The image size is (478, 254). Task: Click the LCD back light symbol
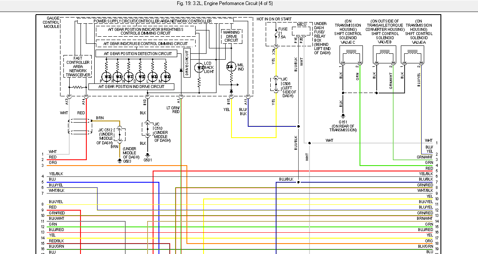point(199,67)
